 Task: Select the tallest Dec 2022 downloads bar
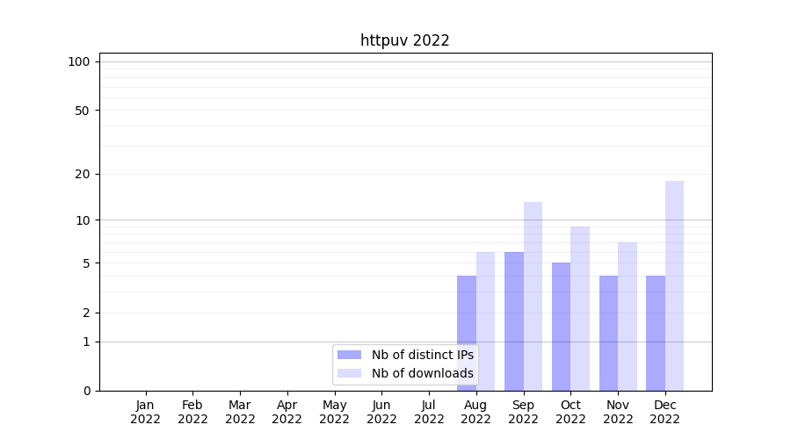[674, 285]
